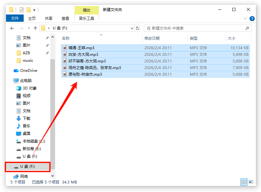Click the New Folder quick access icon
Screen dimensions: 261x192
pos(28,9)
